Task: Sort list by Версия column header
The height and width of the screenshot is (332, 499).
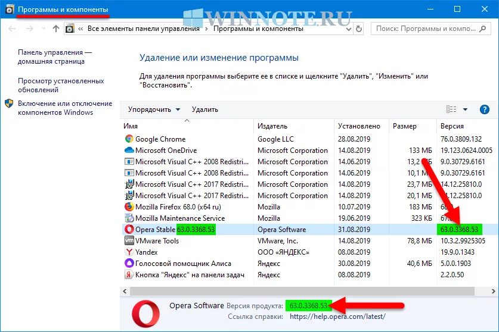Action: 452,126
